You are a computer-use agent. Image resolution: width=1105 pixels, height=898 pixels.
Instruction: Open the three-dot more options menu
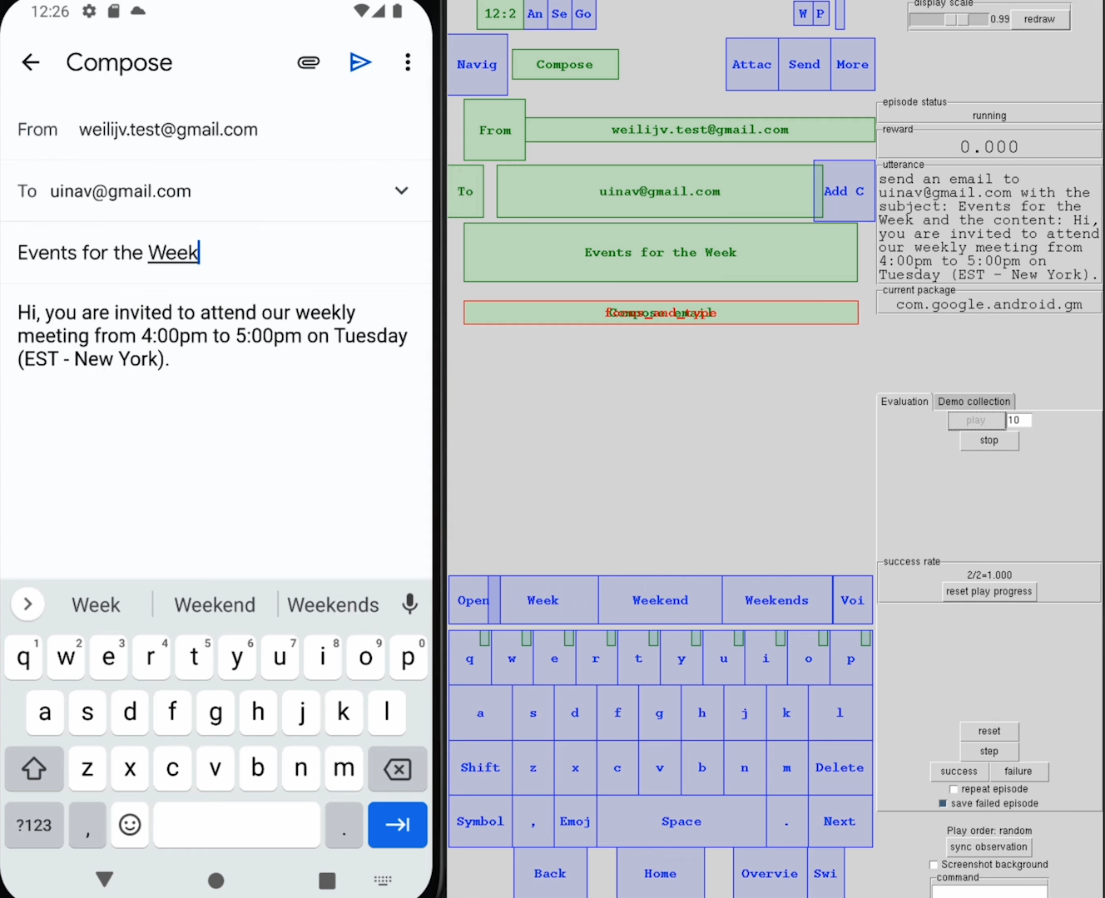[x=408, y=62]
